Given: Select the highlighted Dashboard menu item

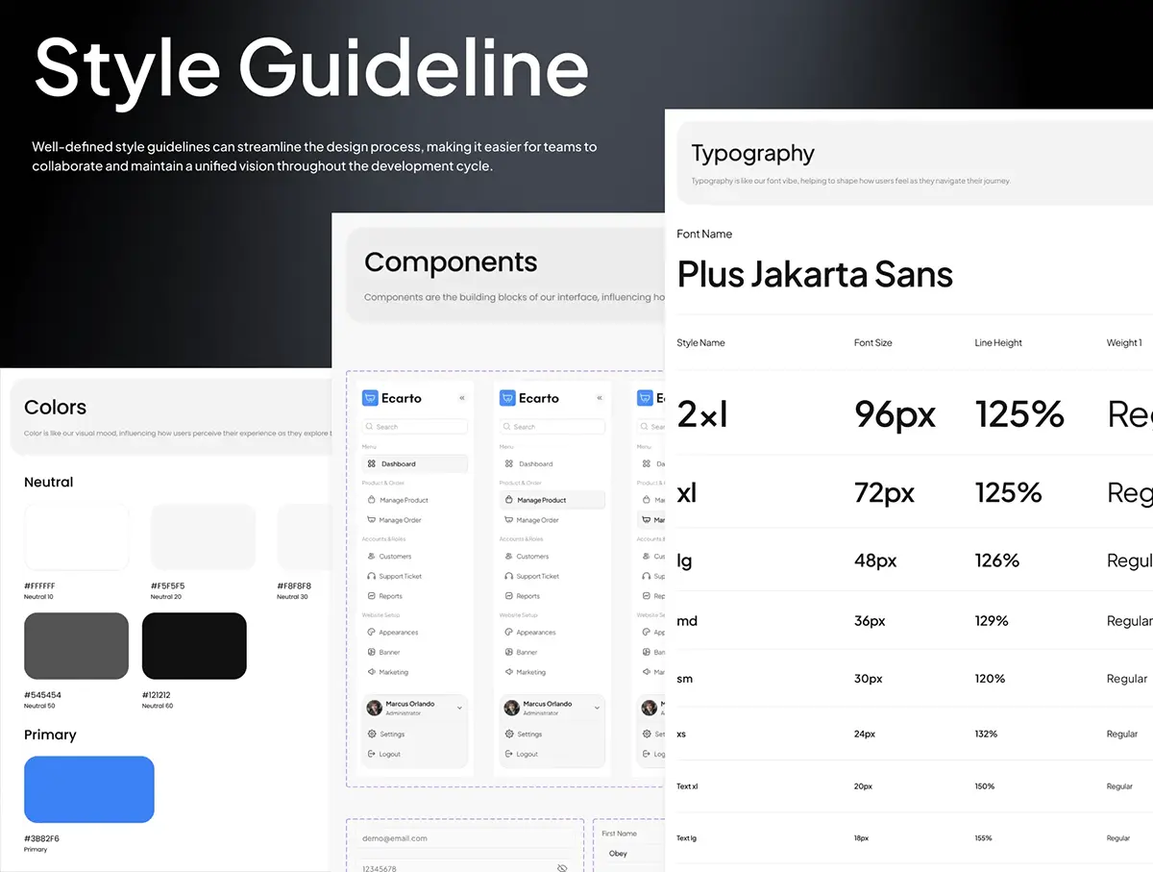Looking at the screenshot, I should 415,463.
